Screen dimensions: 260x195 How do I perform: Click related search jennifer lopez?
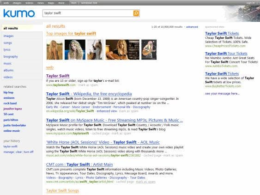click(12, 109)
